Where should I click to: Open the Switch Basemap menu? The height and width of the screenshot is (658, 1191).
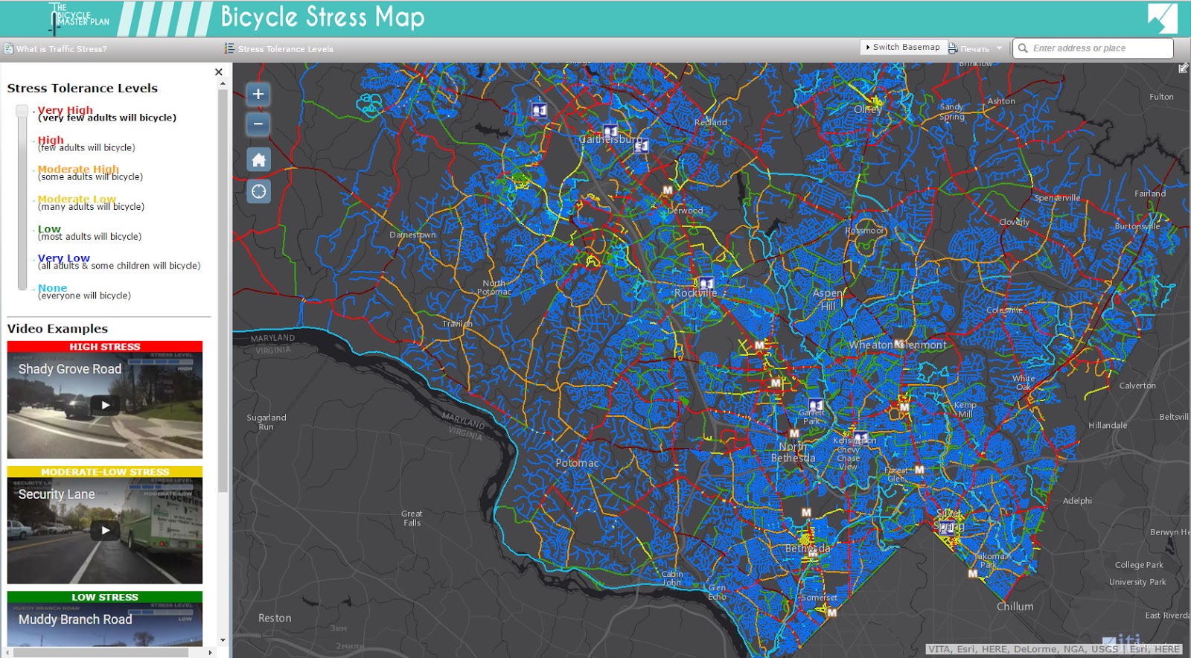904,47
